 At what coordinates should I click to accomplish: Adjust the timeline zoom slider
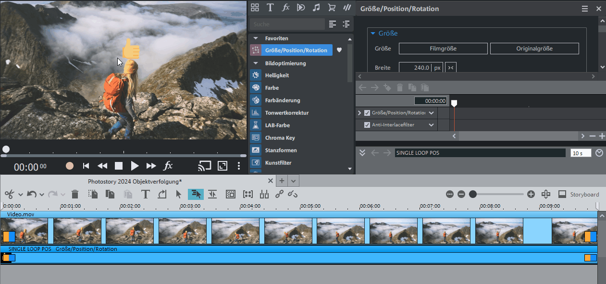click(473, 194)
